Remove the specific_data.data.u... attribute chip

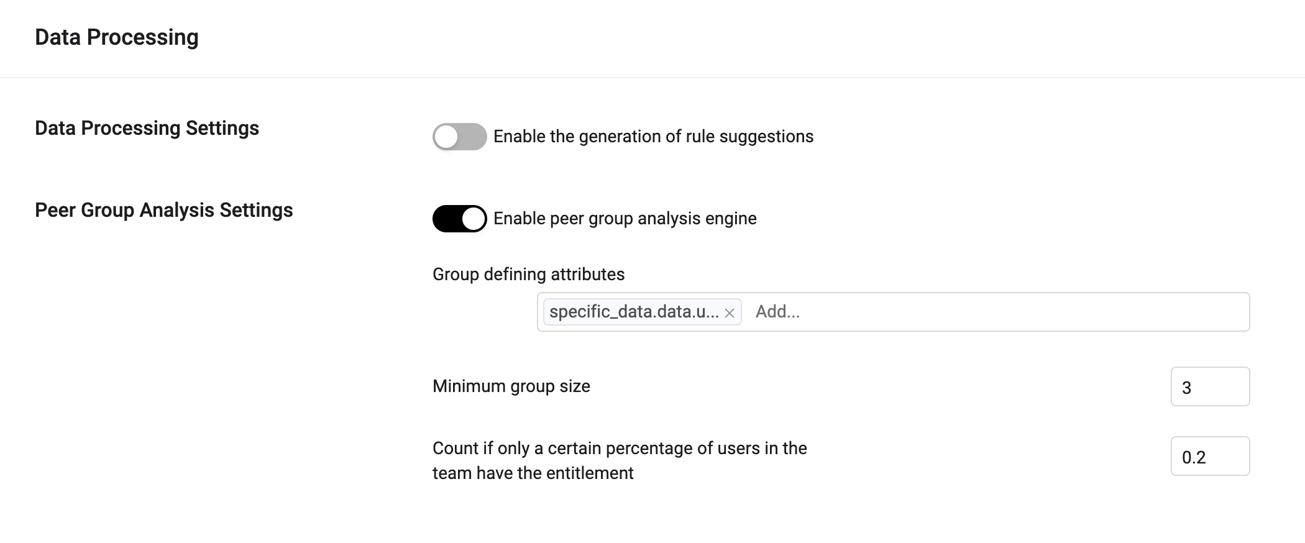point(730,312)
